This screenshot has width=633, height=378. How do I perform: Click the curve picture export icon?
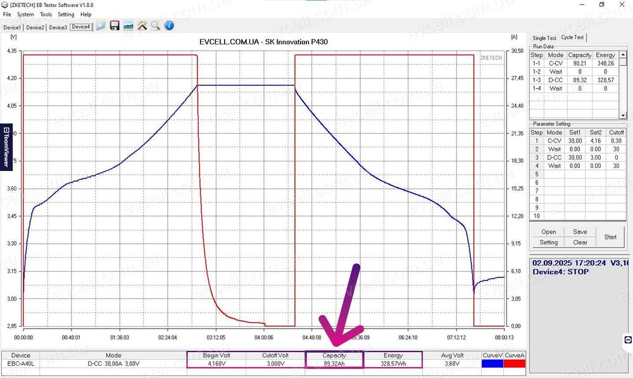128,26
